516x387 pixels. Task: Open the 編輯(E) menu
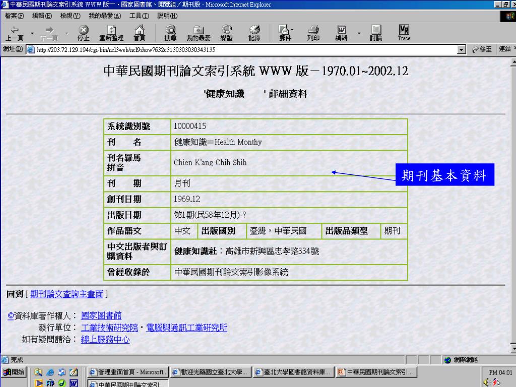tap(42, 16)
